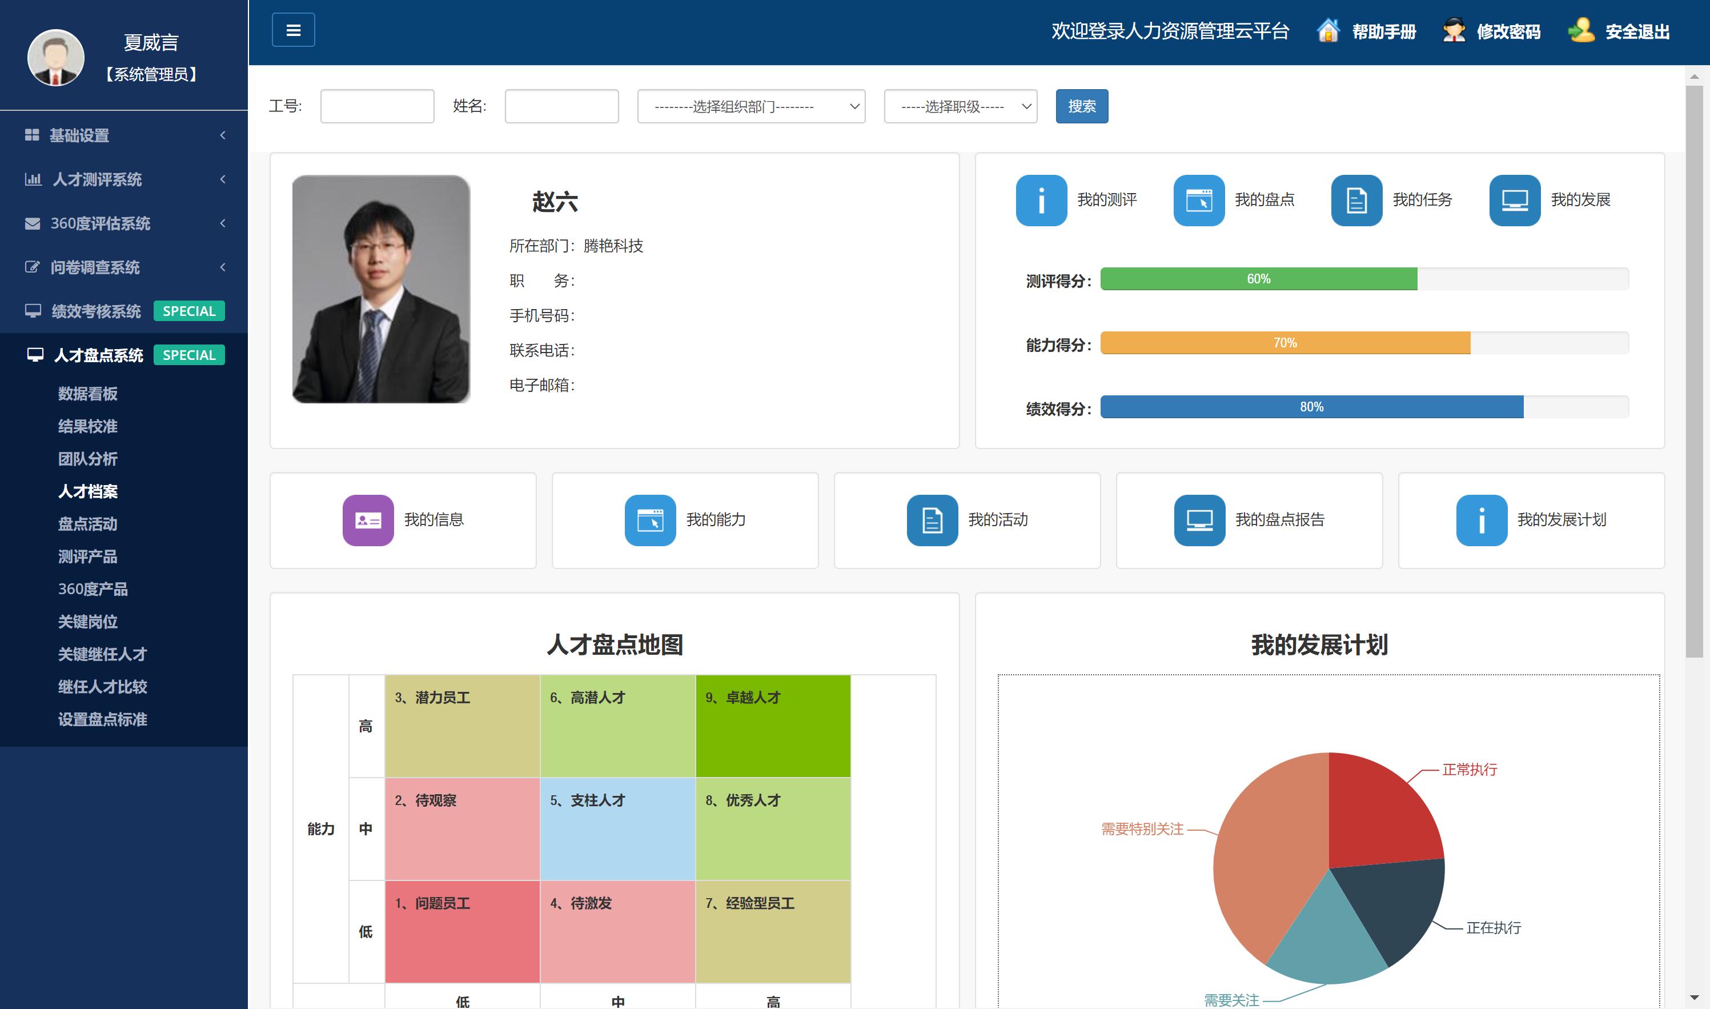Viewport: 1710px width, 1009px height.
Task: Click the 能力得分 70% progress bar
Action: 1284,343
